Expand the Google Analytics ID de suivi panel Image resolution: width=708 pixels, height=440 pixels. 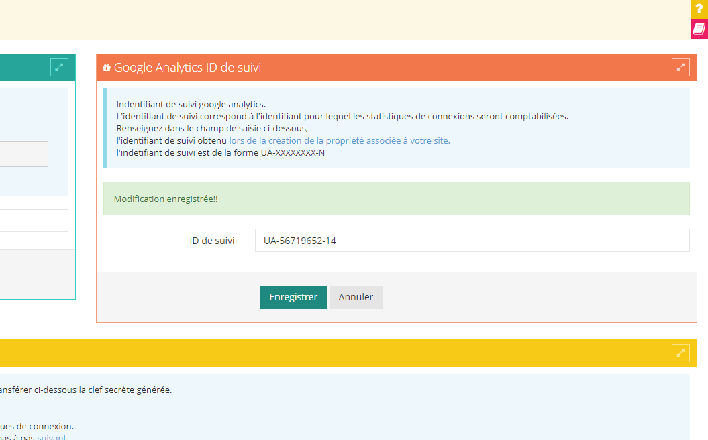click(680, 68)
